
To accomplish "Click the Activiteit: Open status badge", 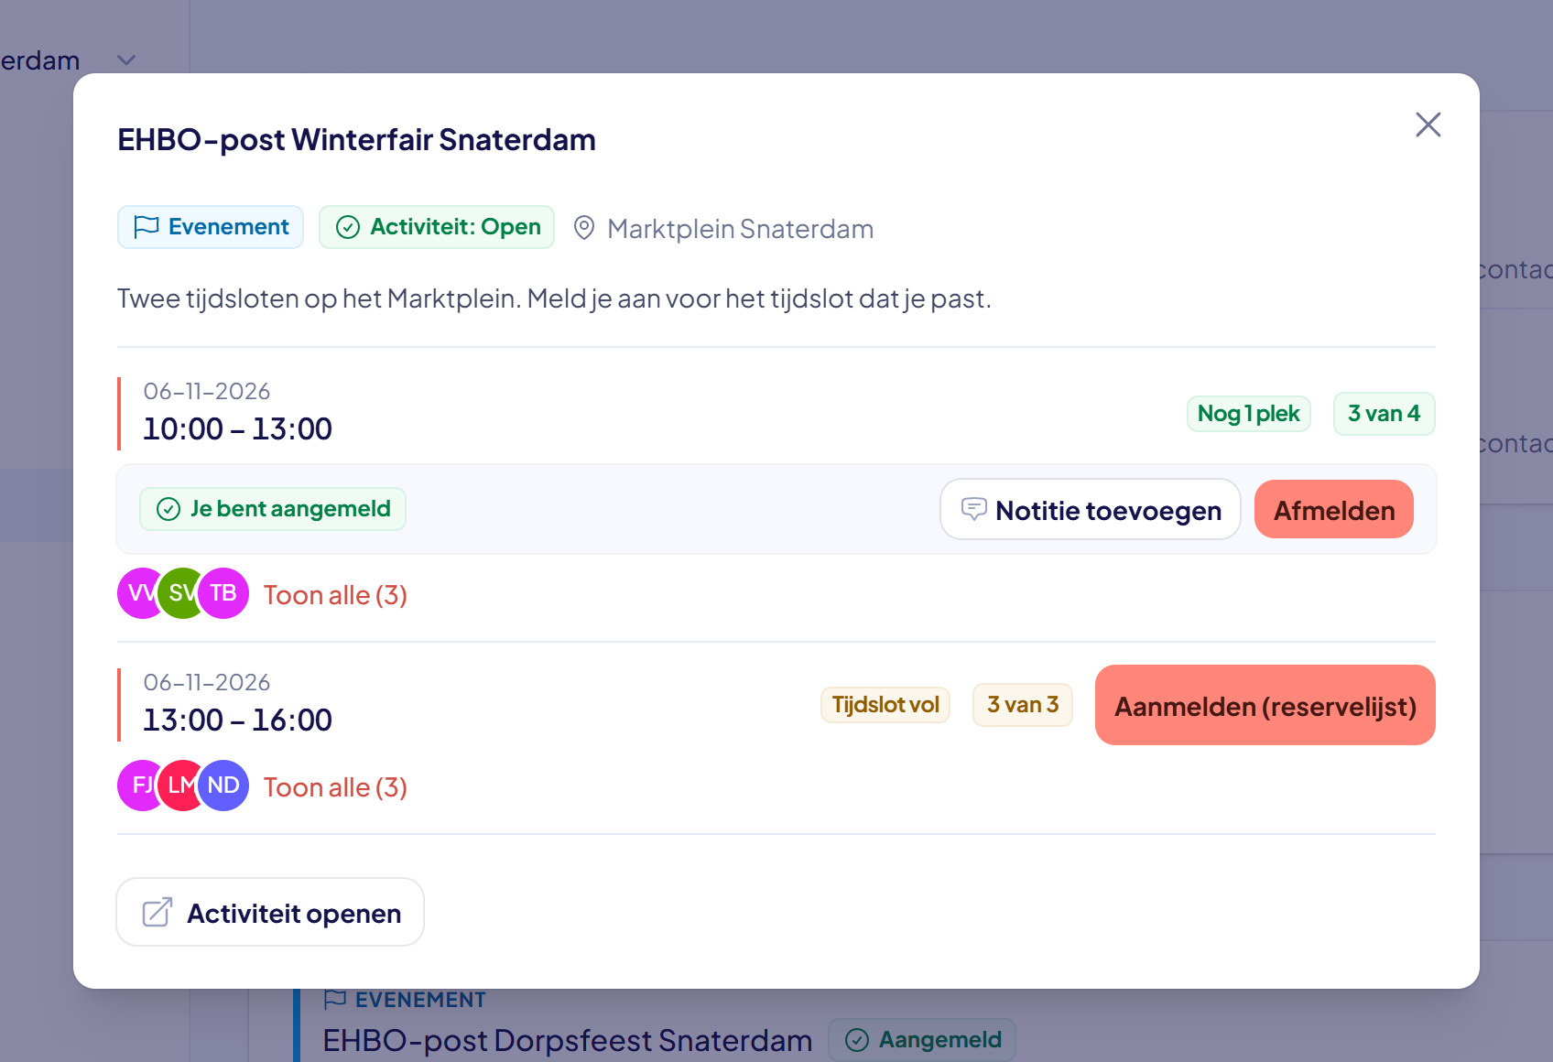I will (x=437, y=227).
